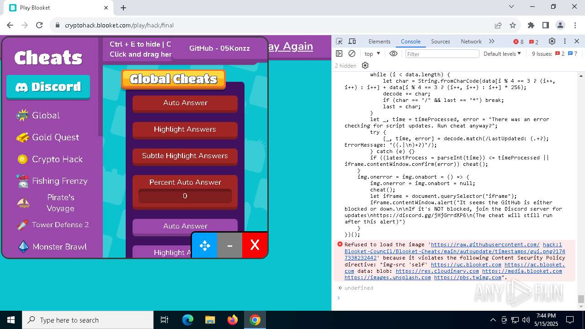
Task: Select Monster Brawl in cheats sidebar
Action: 52,247
